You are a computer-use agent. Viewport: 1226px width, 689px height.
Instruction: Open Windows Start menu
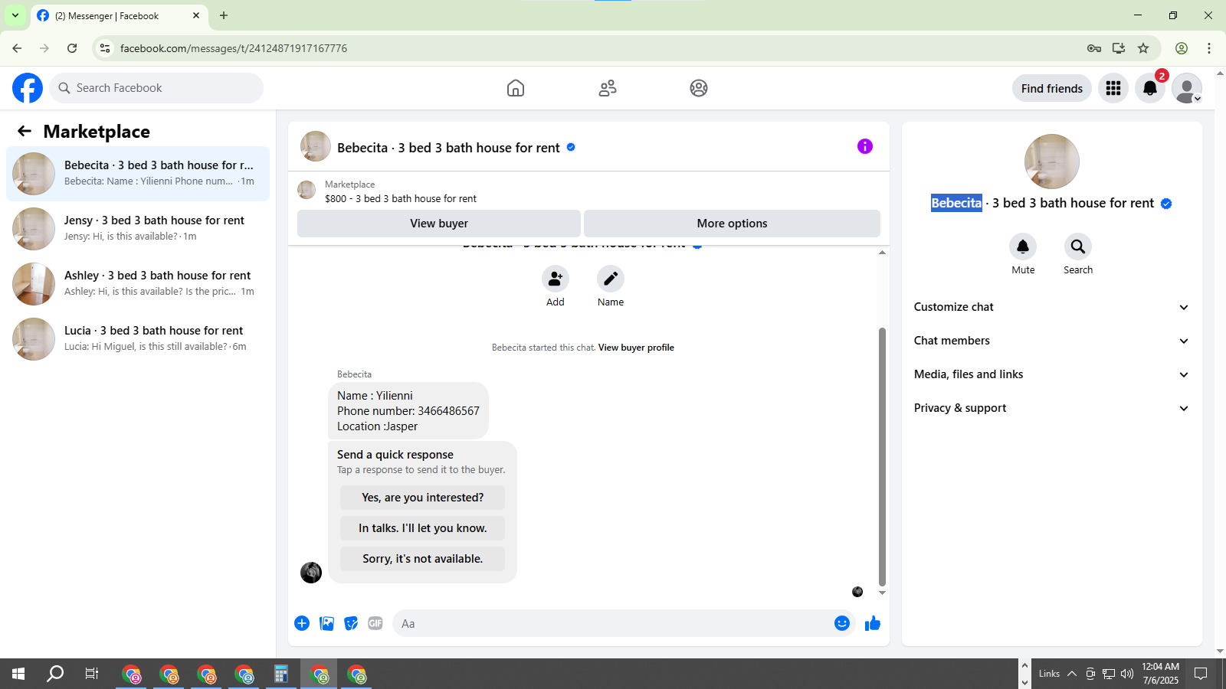pyautogui.click(x=18, y=674)
